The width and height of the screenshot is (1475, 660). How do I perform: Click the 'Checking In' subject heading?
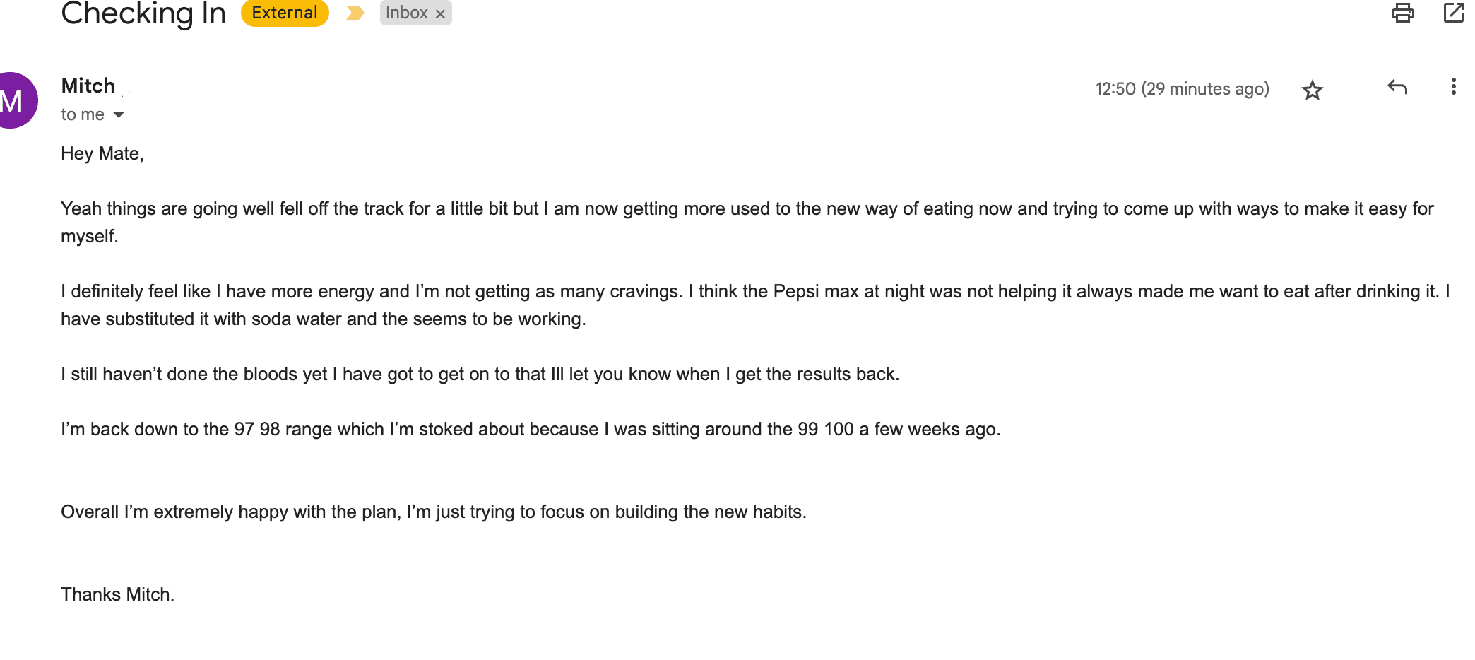point(143,13)
